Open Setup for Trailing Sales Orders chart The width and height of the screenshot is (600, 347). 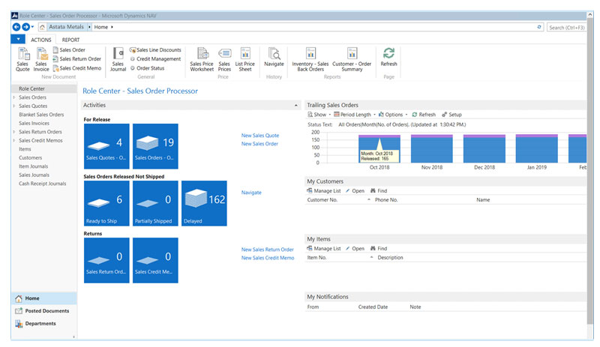click(x=451, y=115)
